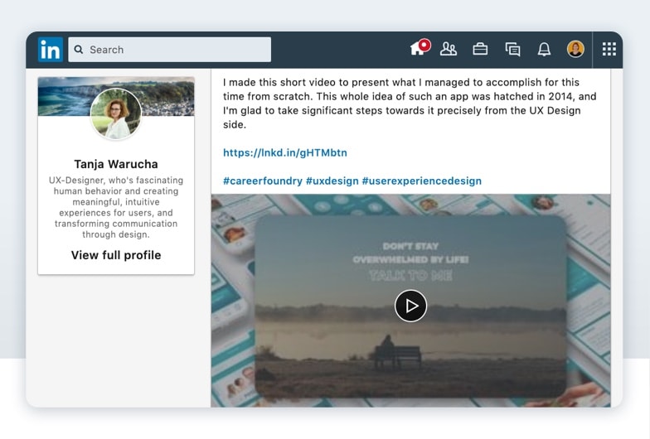Go to the Home feed icon
This screenshot has height=439, width=650.
click(x=417, y=51)
